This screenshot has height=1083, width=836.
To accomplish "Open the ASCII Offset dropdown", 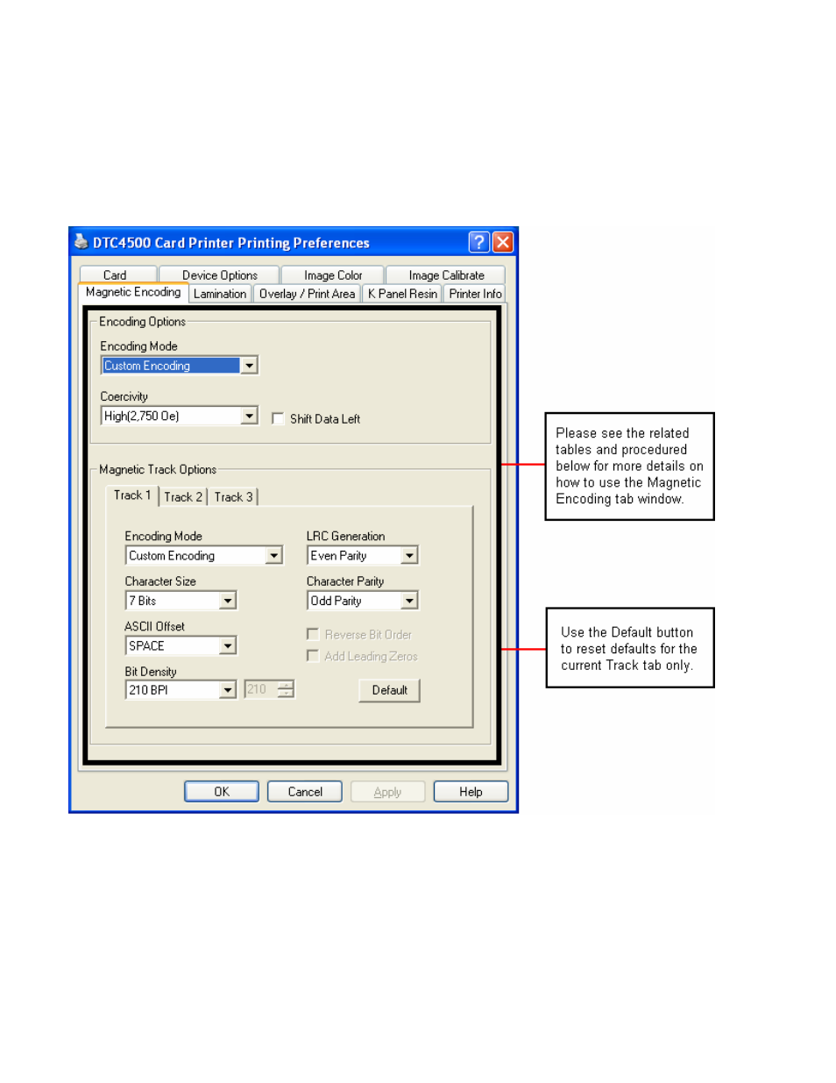I will pos(228,646).
